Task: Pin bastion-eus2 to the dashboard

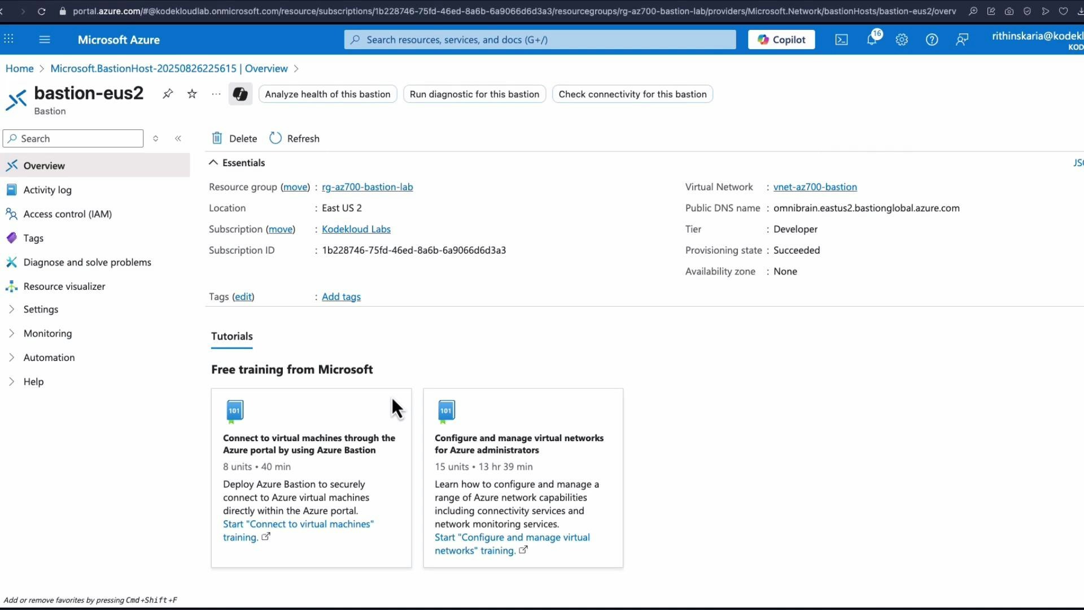Action: click(168, 94)
